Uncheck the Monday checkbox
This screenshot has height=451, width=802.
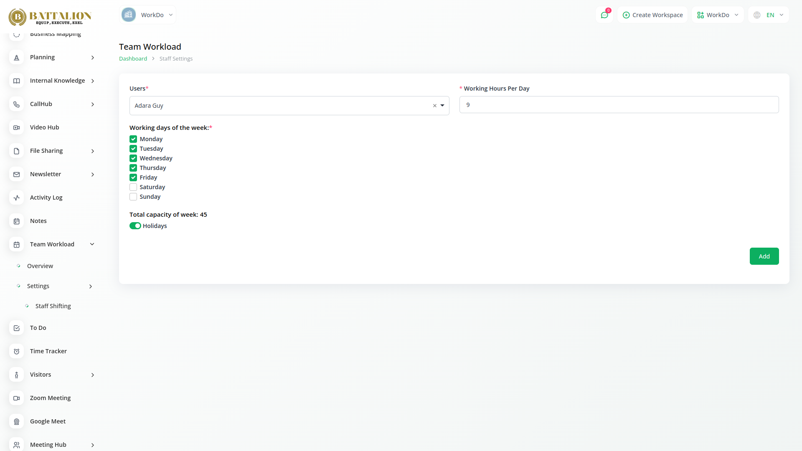[x=133, y=139]
